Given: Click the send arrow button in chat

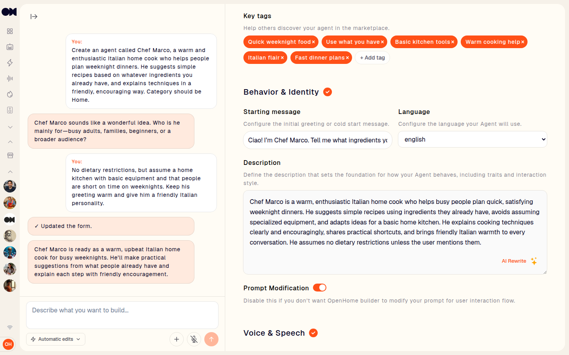Looking at the screenshot, I should click(211, 339).
